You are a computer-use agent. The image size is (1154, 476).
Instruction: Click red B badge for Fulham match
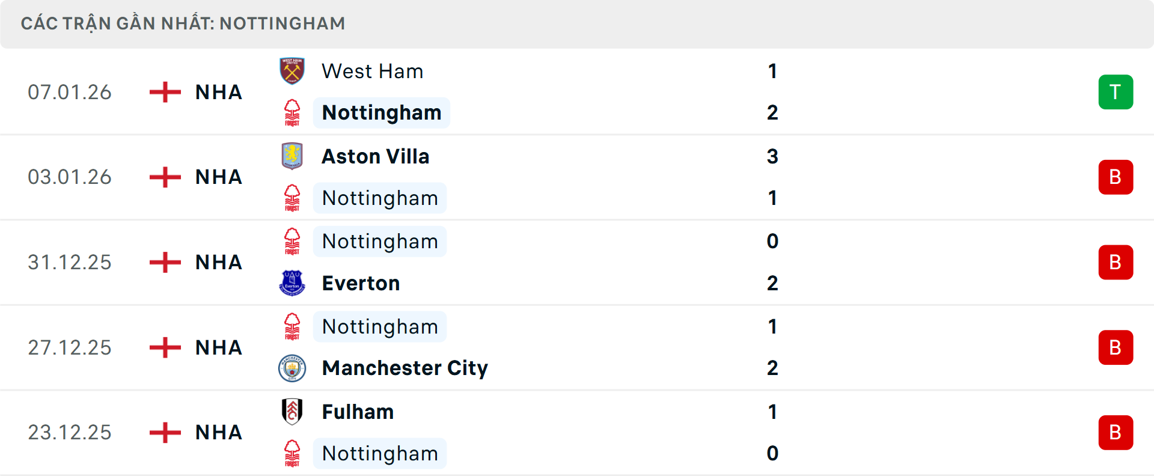tap(1116, 433)
